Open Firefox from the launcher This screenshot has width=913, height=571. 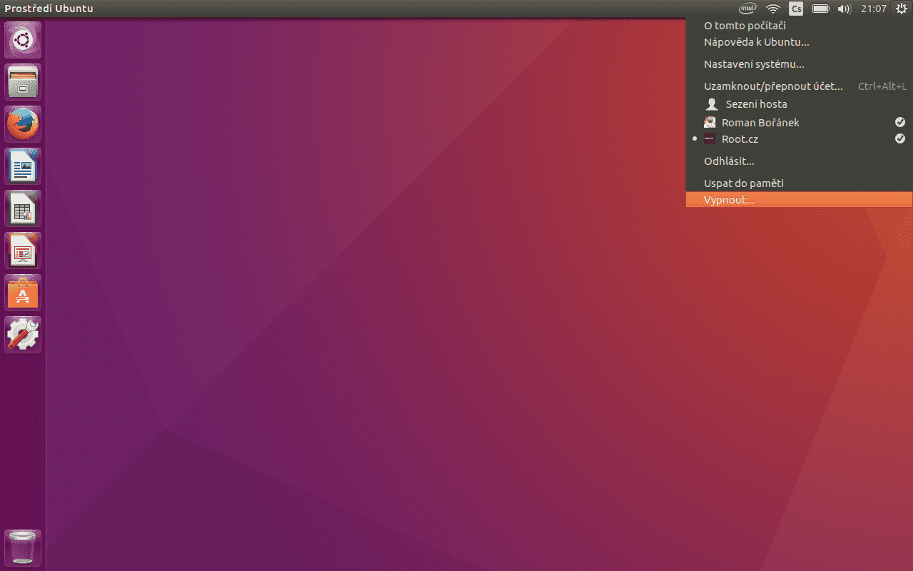point(22,123)
